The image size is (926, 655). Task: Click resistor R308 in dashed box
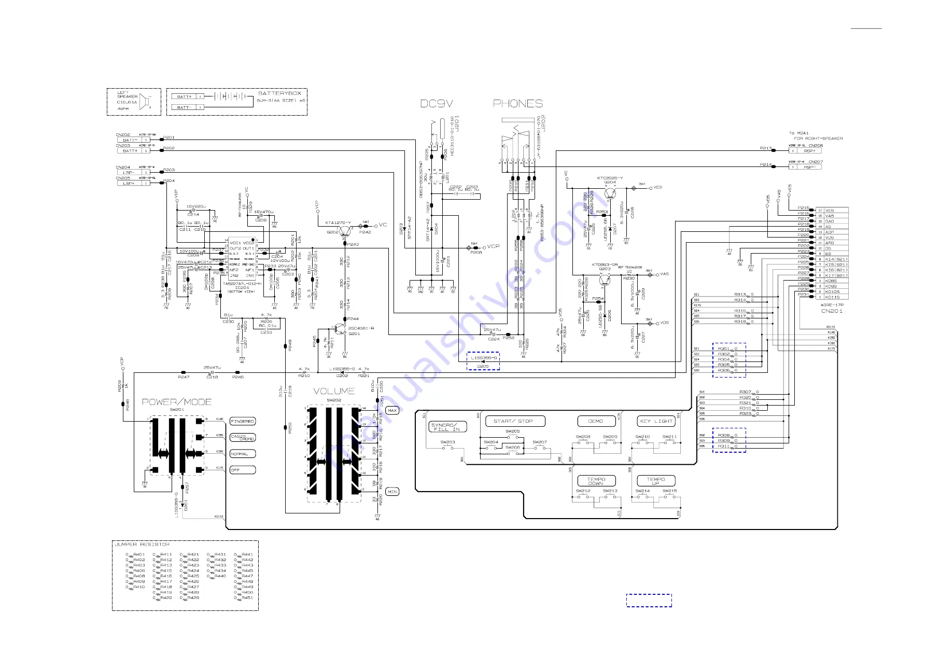[x=728, y=435]
